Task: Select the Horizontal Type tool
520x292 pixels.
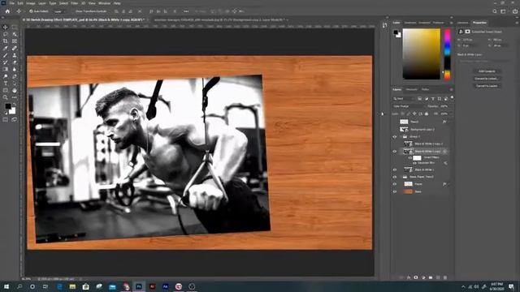Action: [x=6, y=84]
